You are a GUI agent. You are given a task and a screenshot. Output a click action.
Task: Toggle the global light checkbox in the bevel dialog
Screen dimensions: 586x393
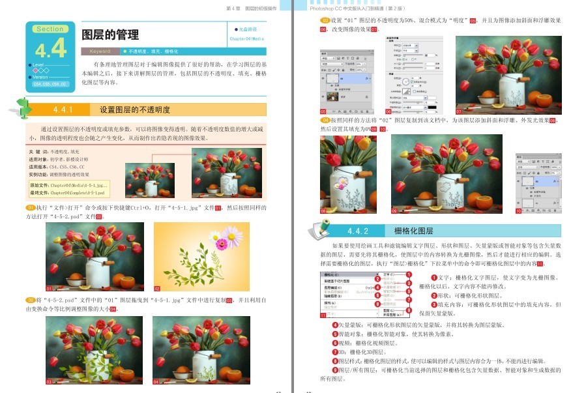click(x=412, y=82)
